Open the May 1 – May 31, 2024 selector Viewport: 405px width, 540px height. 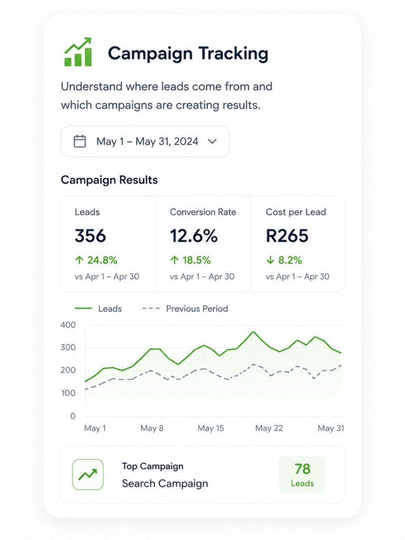(145, 141)
